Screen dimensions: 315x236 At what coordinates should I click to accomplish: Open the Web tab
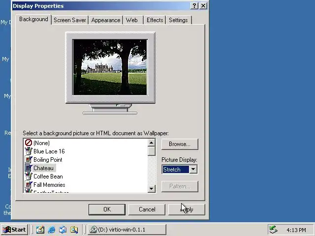132,20
